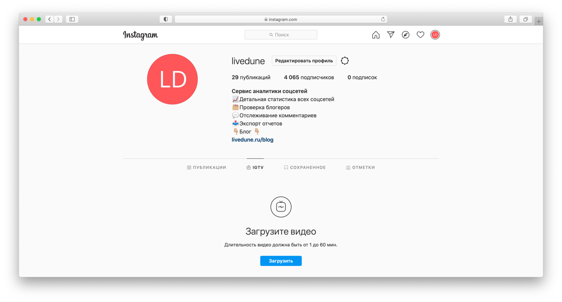Switch to Публикации tab

click(206, 167)
